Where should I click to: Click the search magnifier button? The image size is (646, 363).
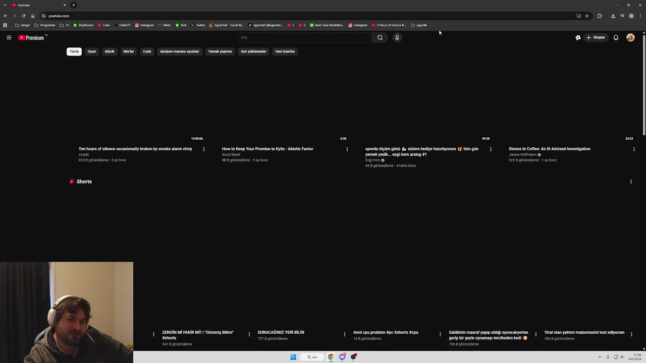pos(380,37)
